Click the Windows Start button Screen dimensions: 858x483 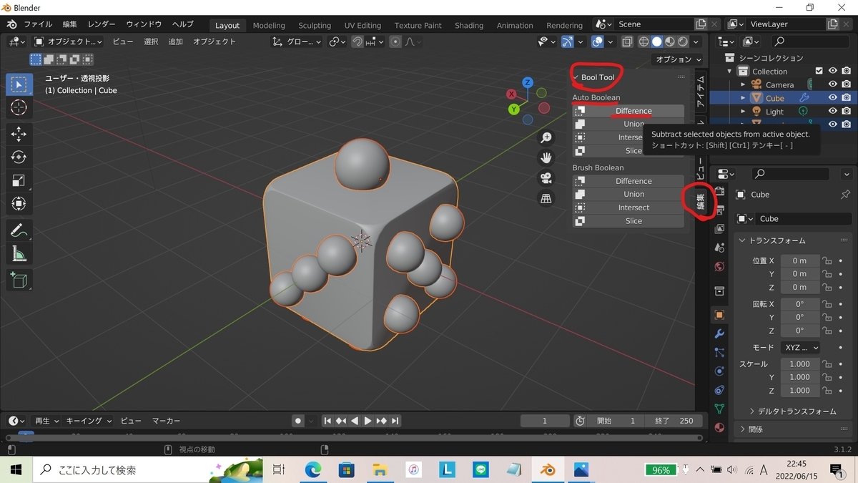15,469
